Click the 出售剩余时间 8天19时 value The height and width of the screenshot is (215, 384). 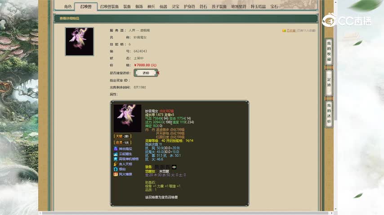(139, 87)
